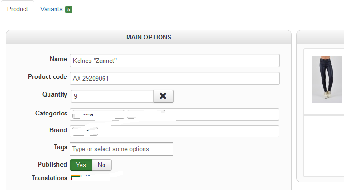Click the Translations language link
This screenshot has width=344, height=190.
click(86, 177)
